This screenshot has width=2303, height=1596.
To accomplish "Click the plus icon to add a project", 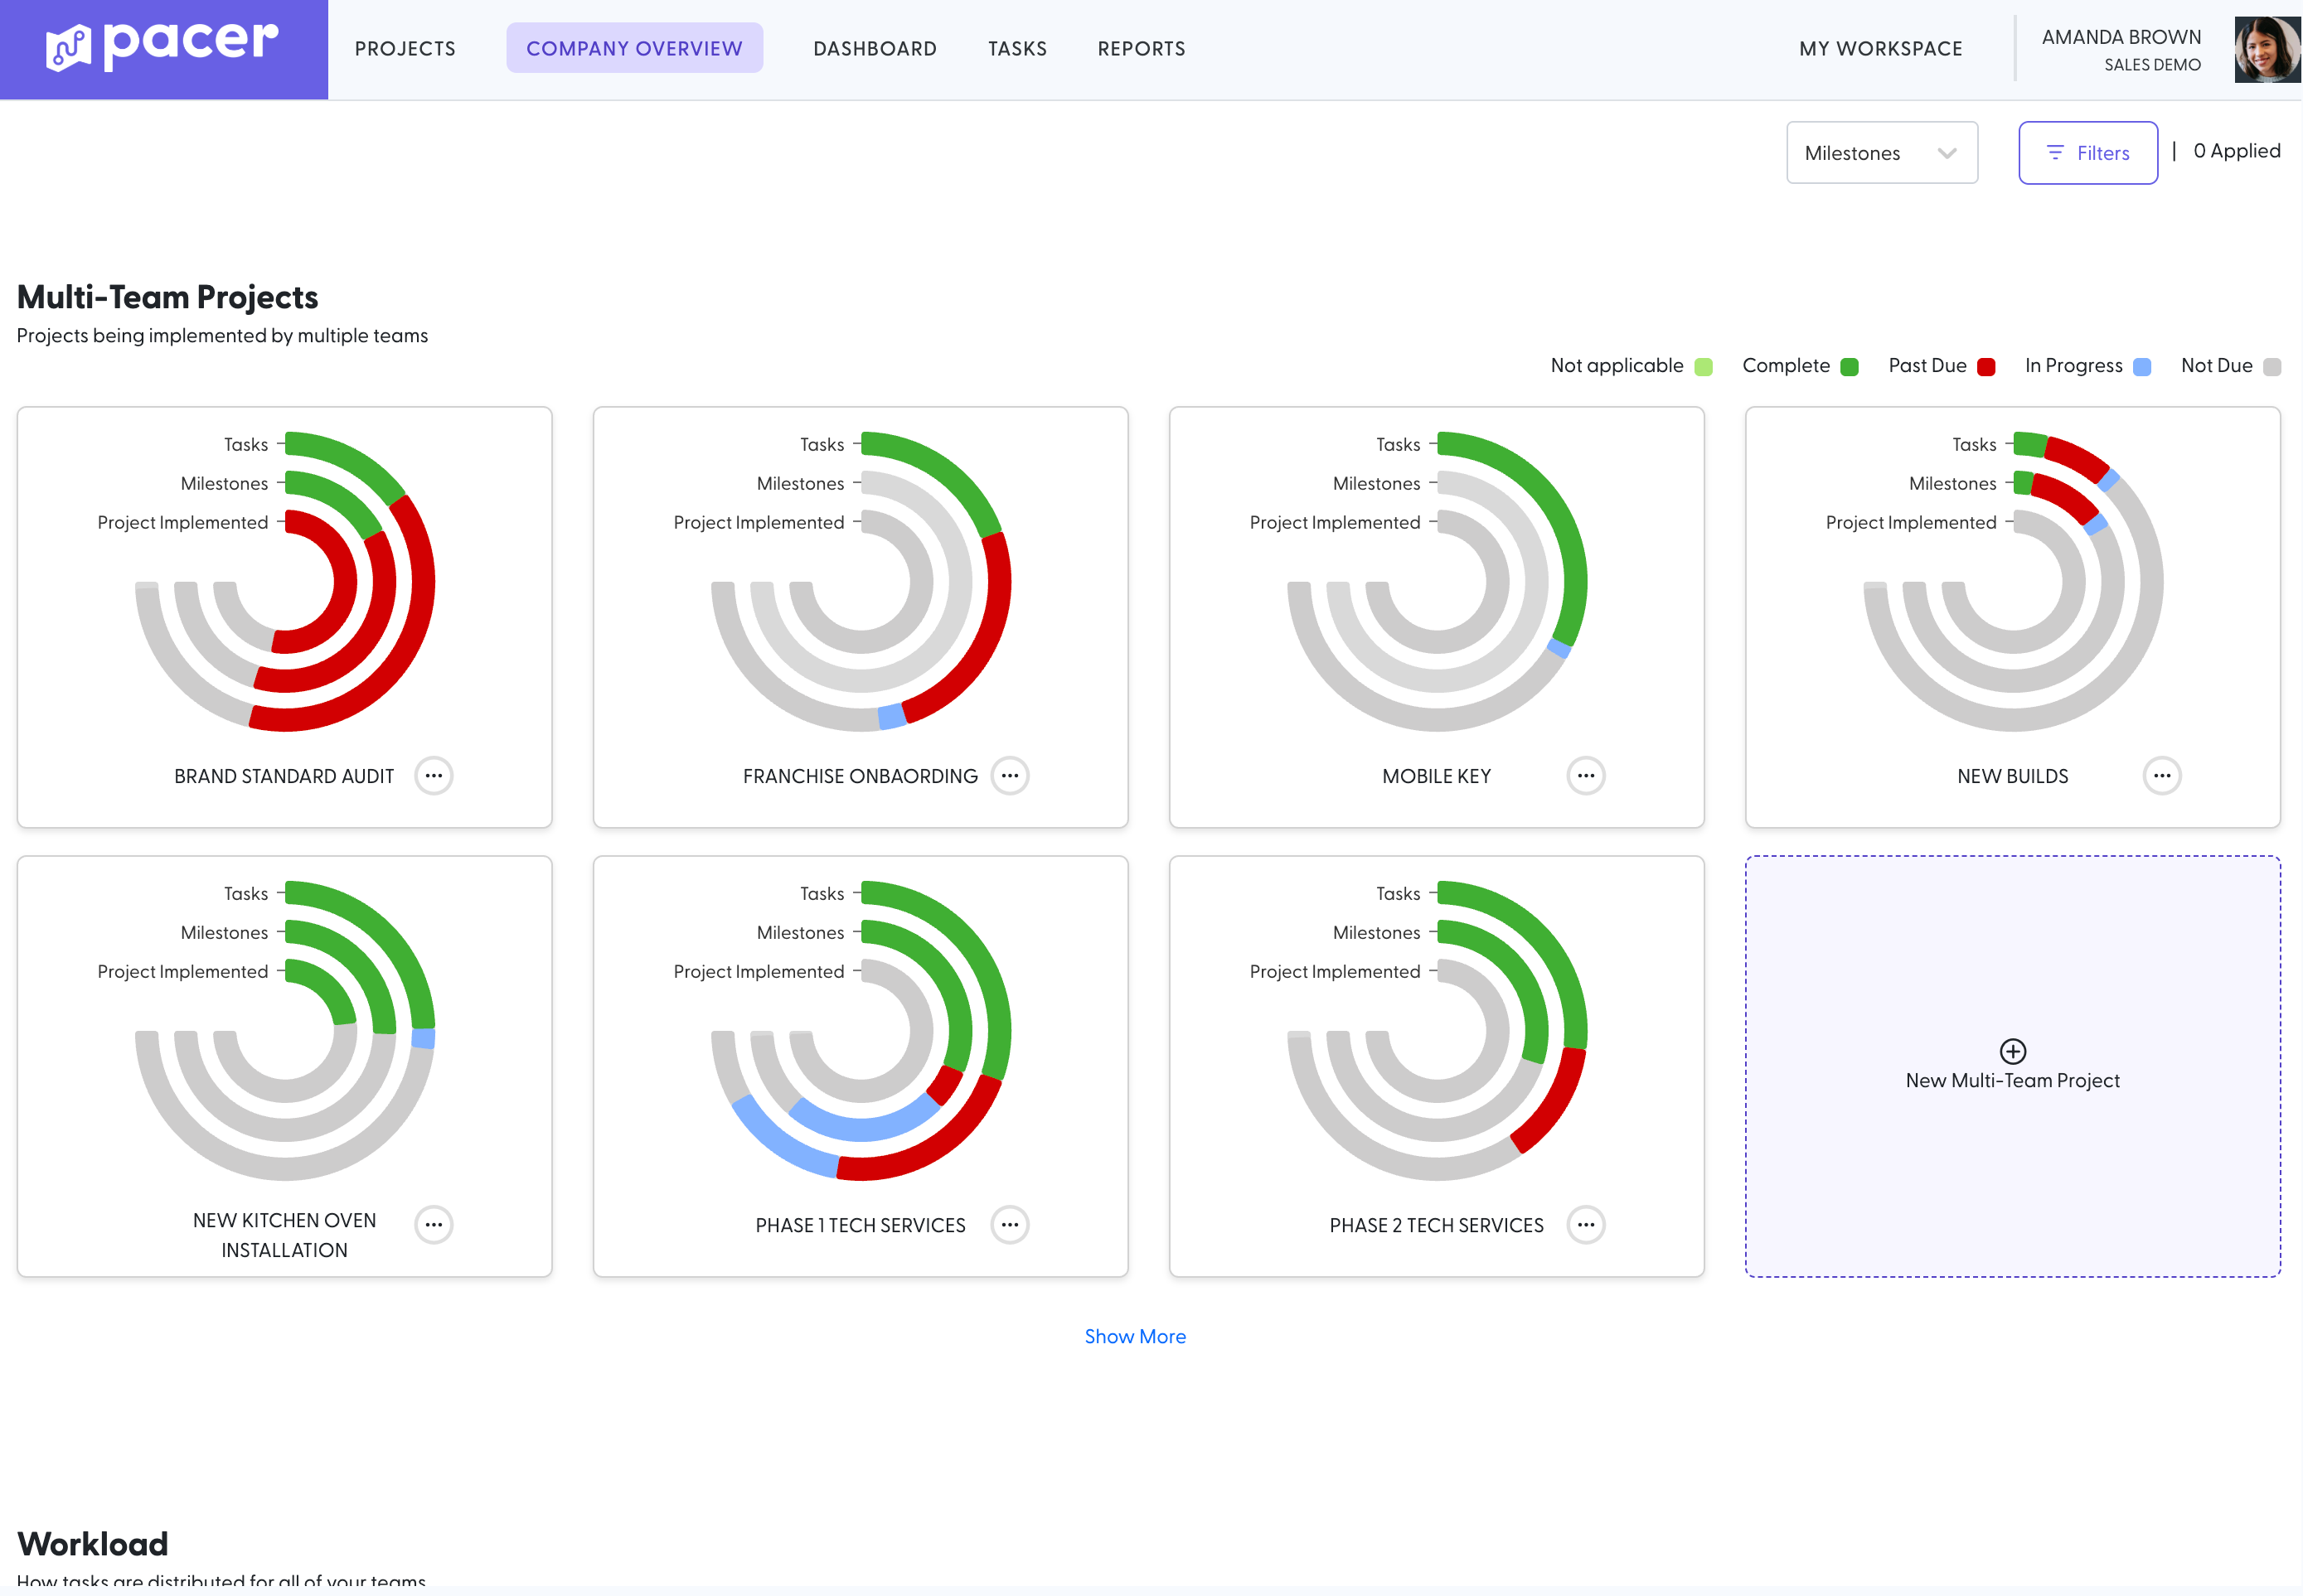I will pyautogui.click(x=2013, y=1051).
